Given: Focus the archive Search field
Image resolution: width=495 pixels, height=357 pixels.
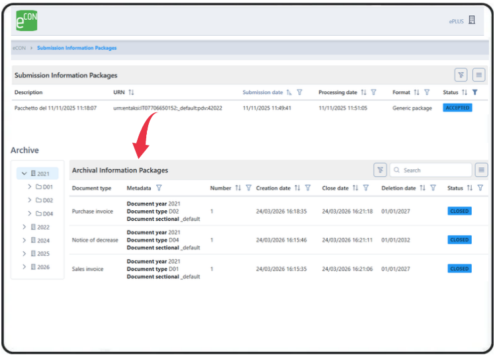Looking at the screenshot, I should point(431,171).
